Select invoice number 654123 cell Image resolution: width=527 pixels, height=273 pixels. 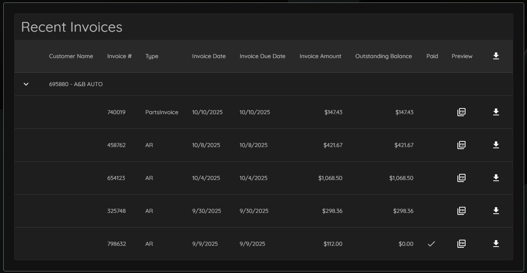point(116,178)
